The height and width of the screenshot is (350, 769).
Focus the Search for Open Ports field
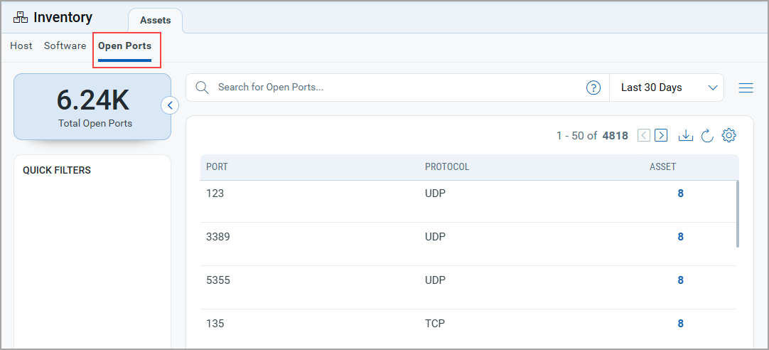pos(398,88)
